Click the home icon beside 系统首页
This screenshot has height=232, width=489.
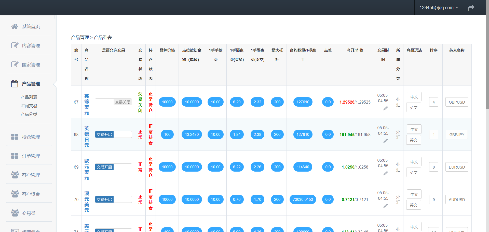(15, 26)
